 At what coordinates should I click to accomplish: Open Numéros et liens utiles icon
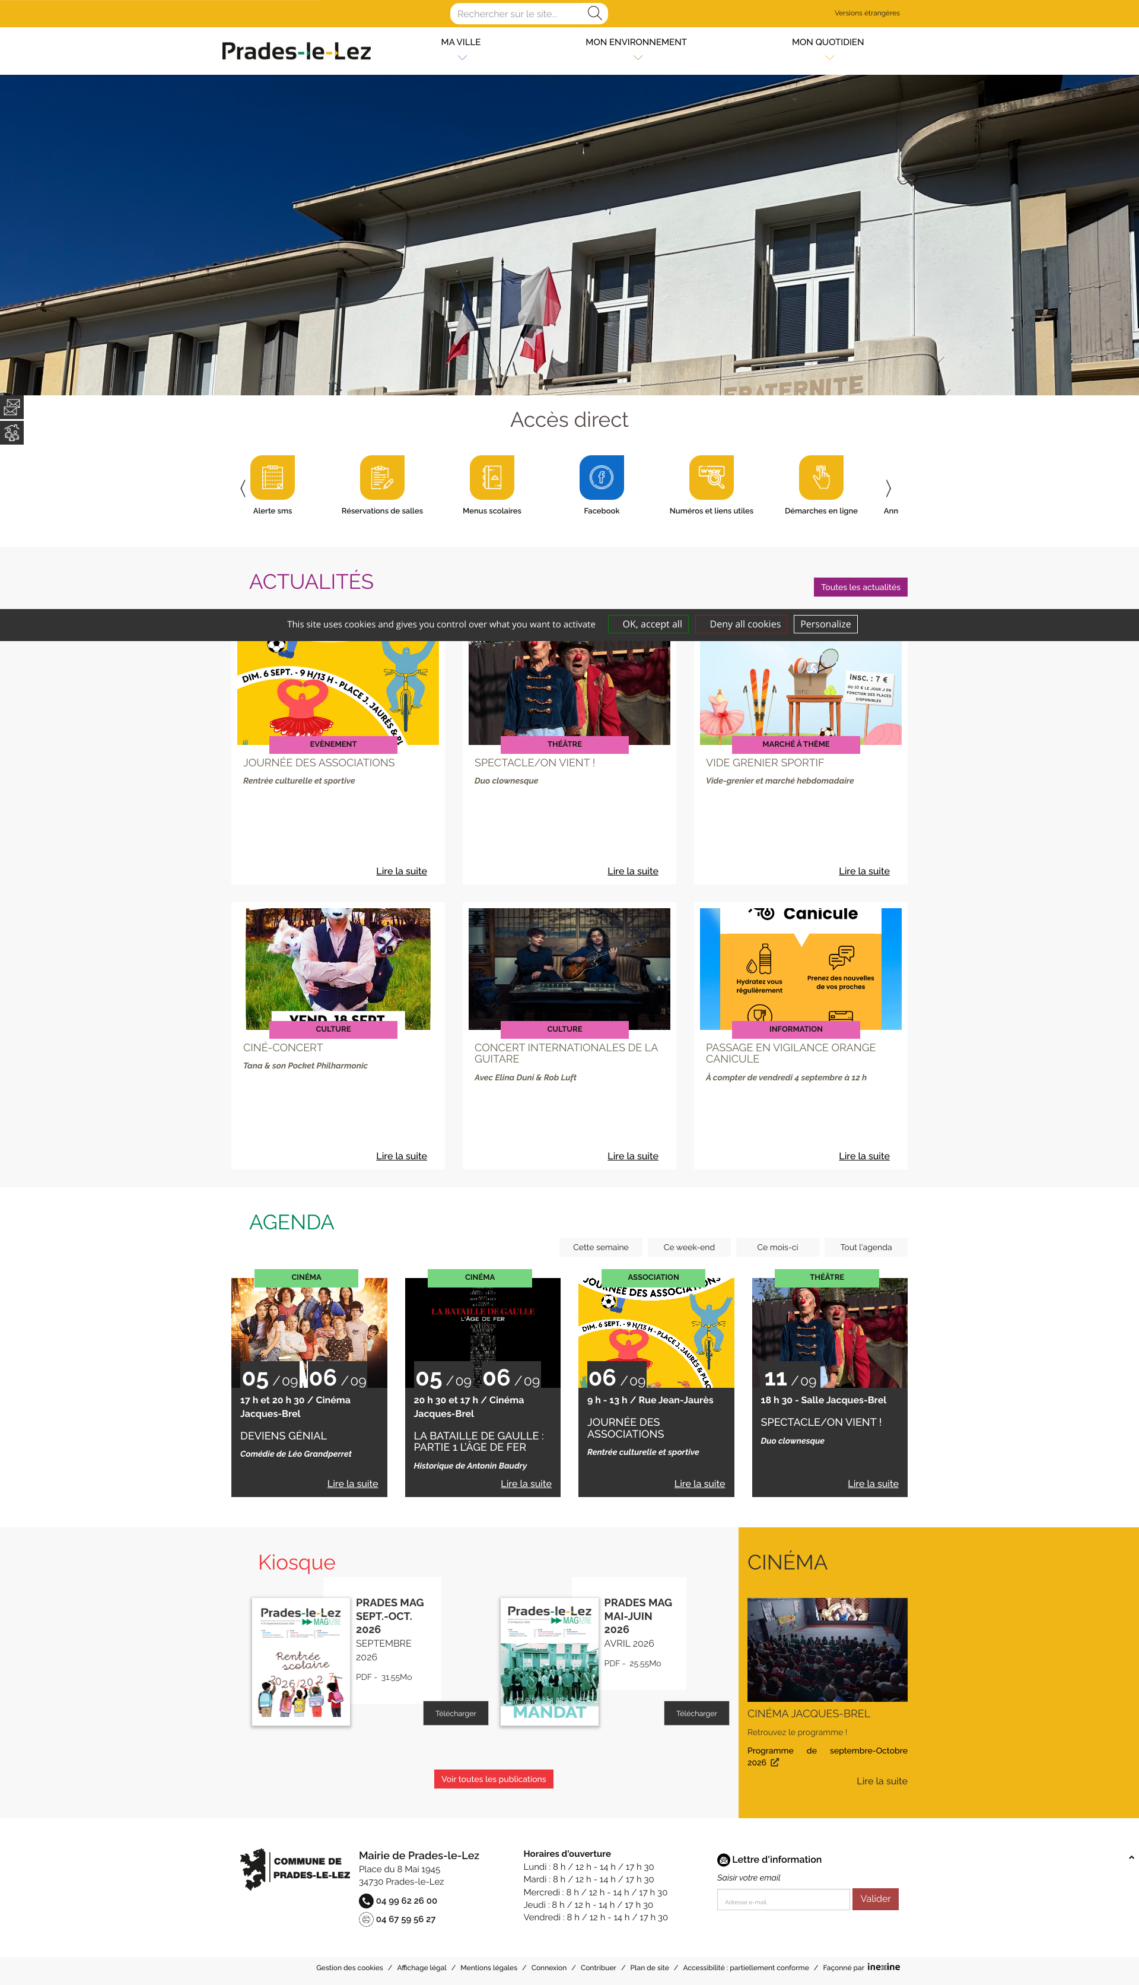coord(711,477)
